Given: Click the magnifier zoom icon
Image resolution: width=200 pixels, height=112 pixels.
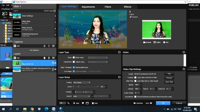Looking at the screenshot, I should coord(68,103).
